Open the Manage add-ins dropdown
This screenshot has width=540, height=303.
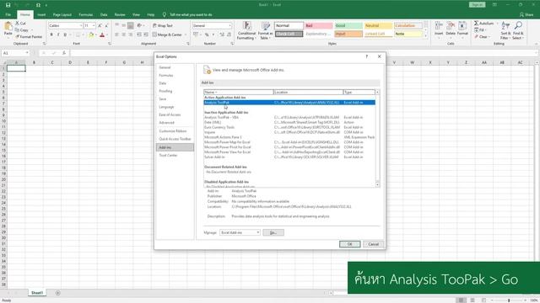click(257, 232)
